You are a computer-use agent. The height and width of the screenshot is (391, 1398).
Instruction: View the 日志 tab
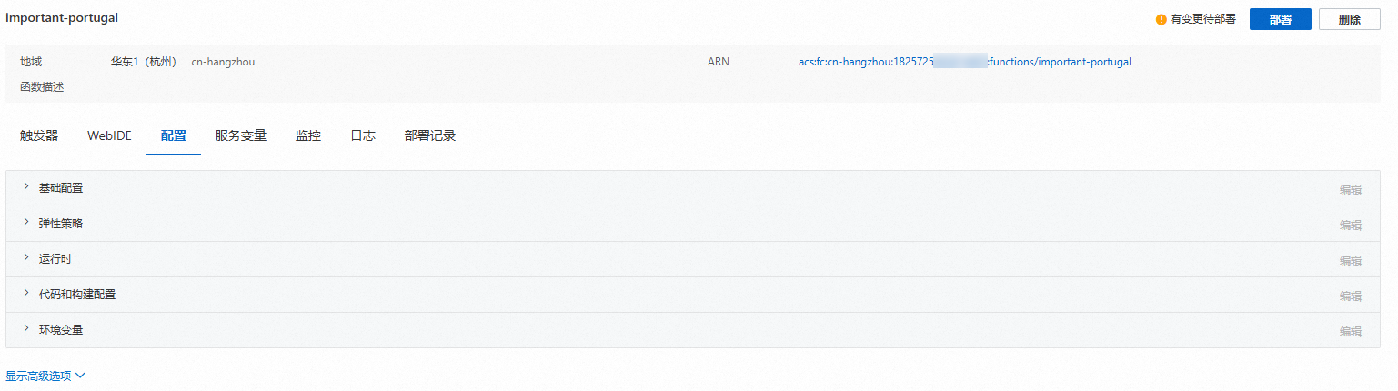pyautogui.click(x=363, y=136)
